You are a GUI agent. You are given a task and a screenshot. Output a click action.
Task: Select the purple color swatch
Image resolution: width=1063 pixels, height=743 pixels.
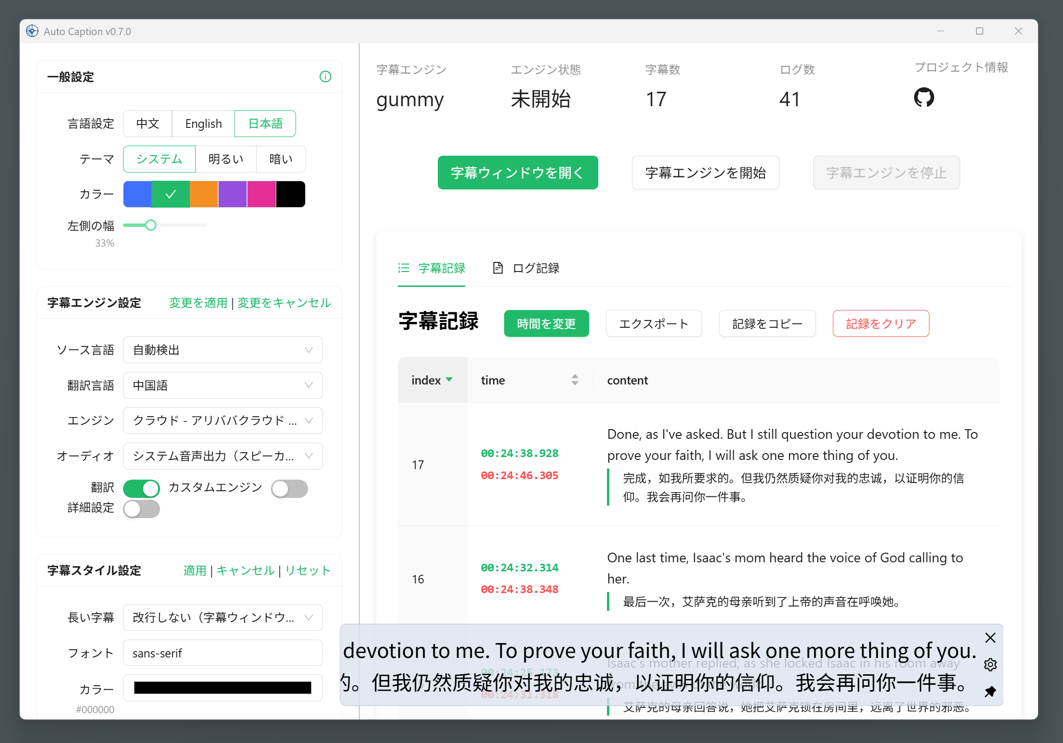coord(233,194)
